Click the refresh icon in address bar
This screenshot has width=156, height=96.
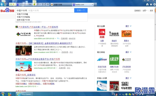click(x=45, y=4)
